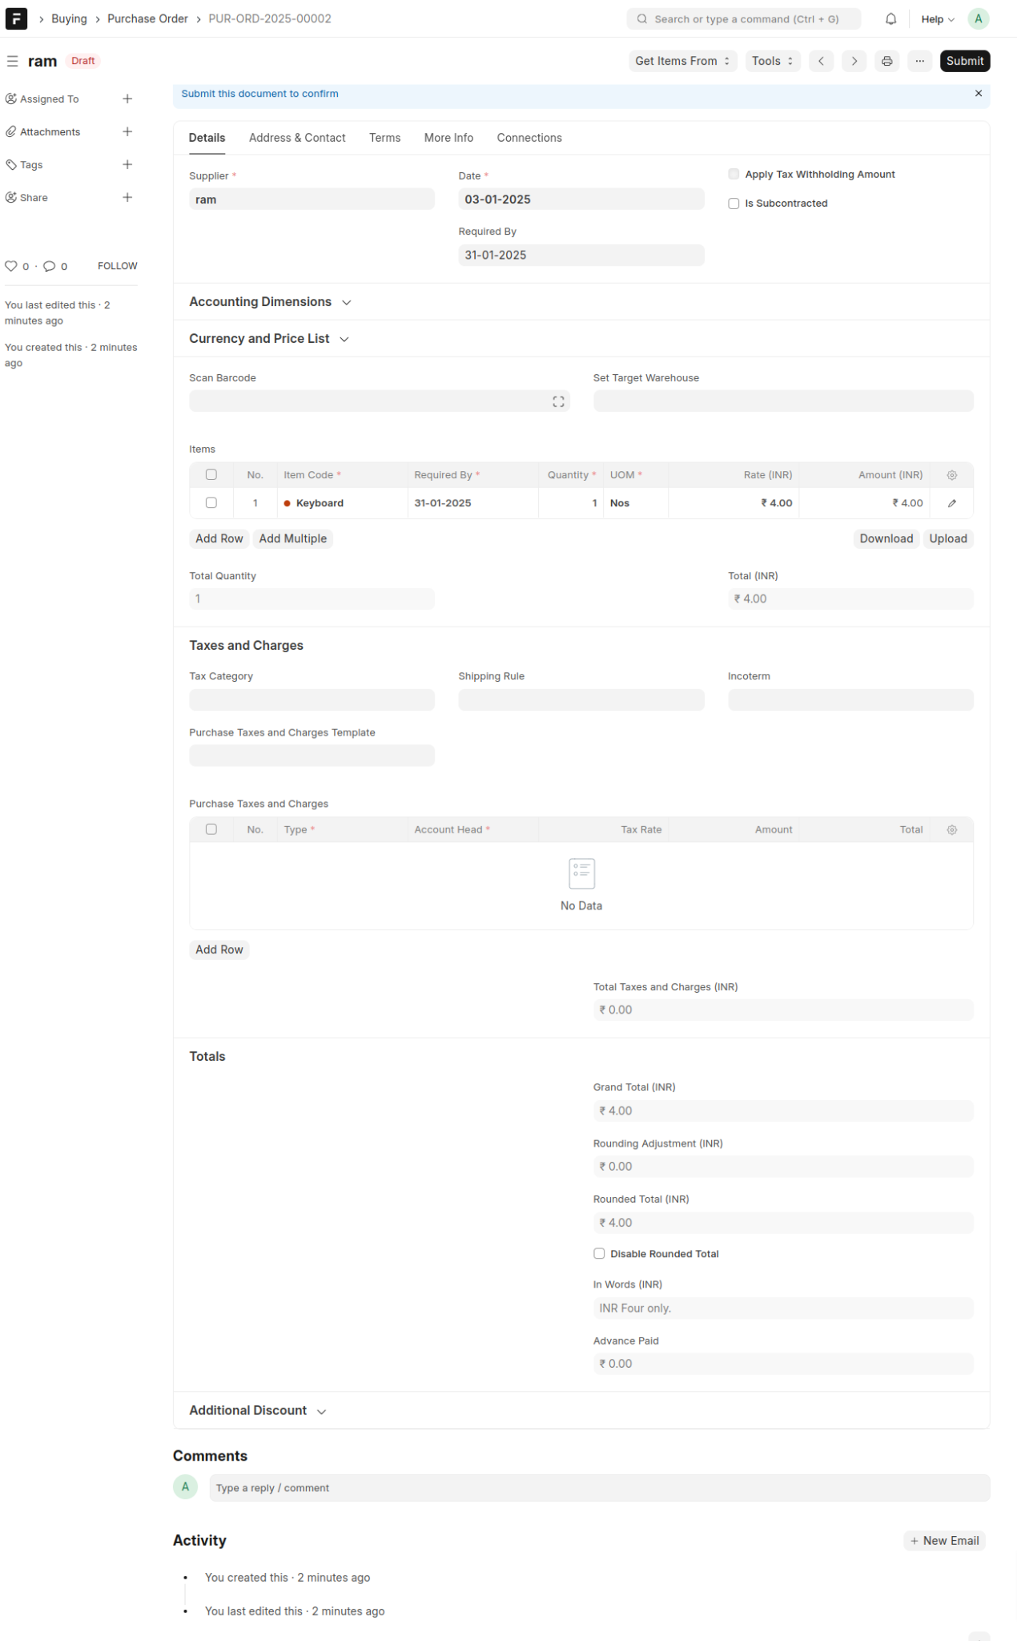Click the notifications bell icon
The height and width of the screenshot is (1641, 1017).
[890, 19]
